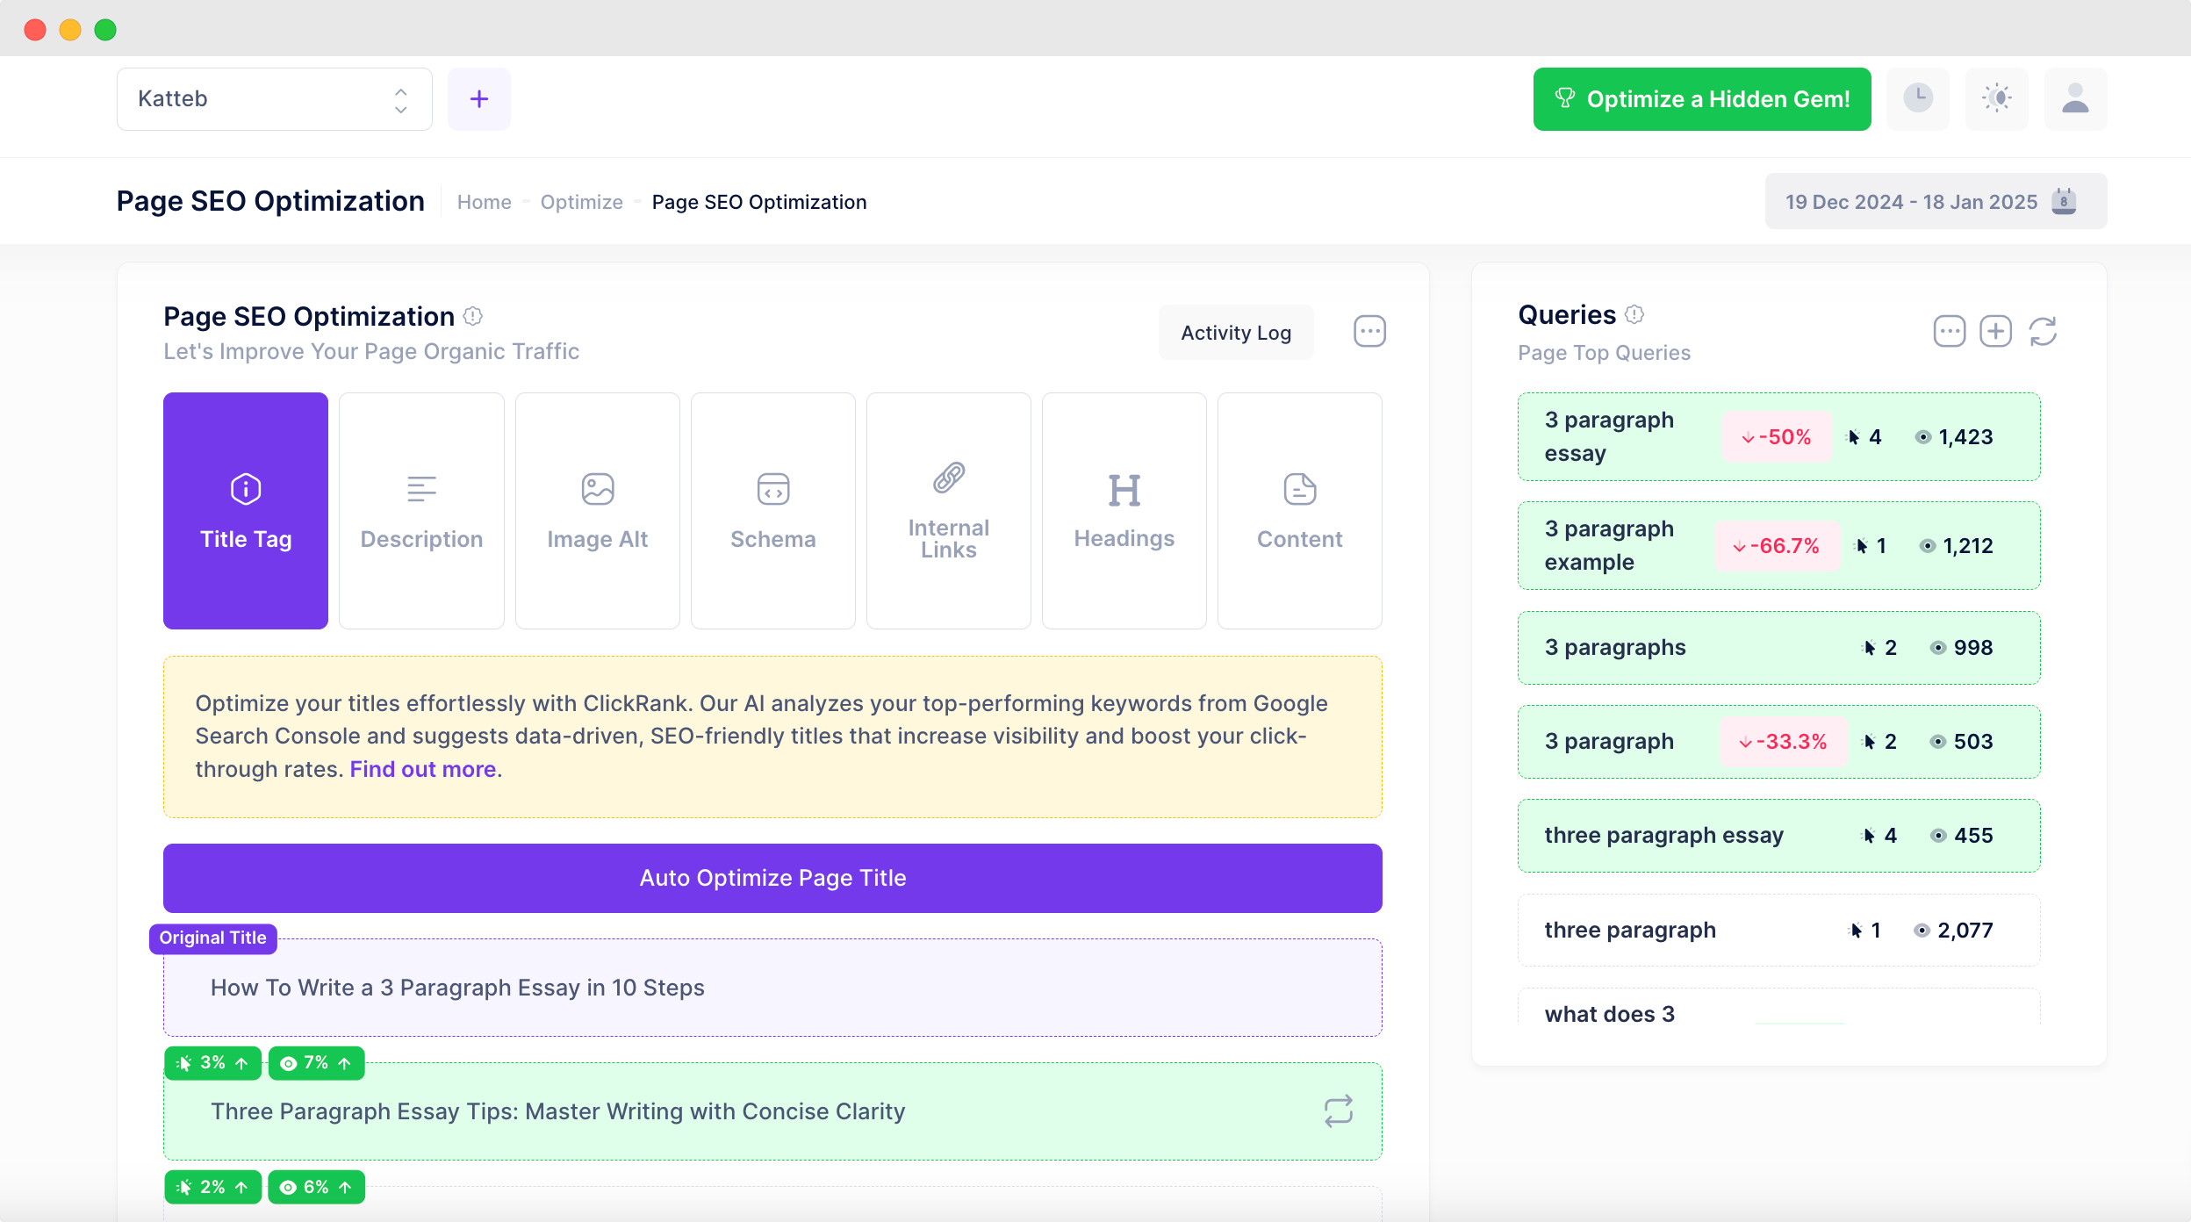This screenshot has height=1222, width=2191.
Task: Click Auto Optimize Page Title button
Action: point(772,878)
